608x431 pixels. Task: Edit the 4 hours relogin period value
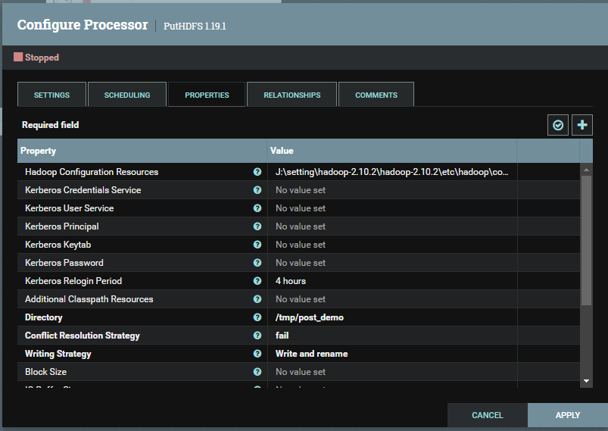point(392,281)
